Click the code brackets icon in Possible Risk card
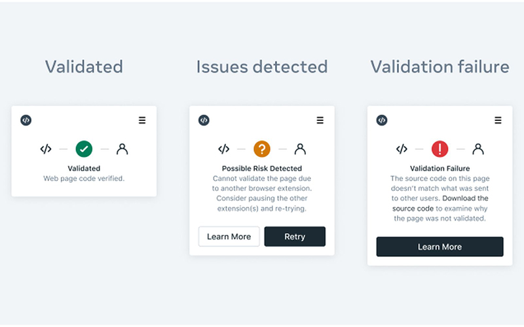Image resolution: width=524 pixels, height=327 pixels. tap(224, 149)
